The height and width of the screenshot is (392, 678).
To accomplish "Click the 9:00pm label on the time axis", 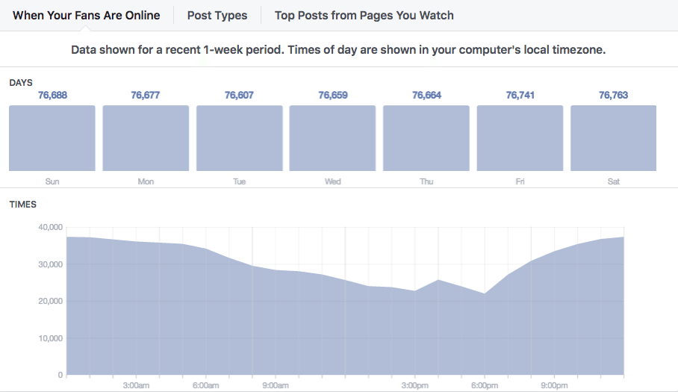I will tap(554, 385).
